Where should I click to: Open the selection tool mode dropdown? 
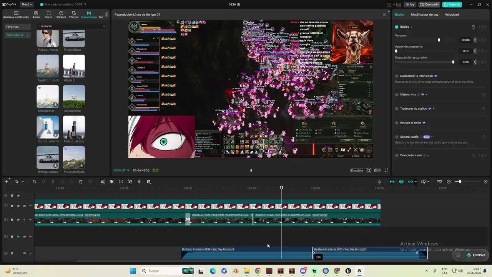(x=23, y=182)
